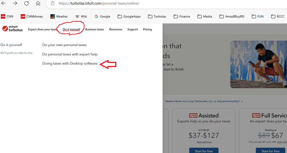Select 'Doing taxes with Desktop software'
Image resolution: width=287 pixels, height=153 pixels.
coord(70,63)
